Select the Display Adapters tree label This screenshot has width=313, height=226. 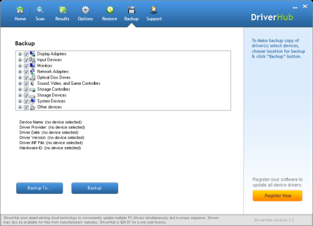coord(52,54)
